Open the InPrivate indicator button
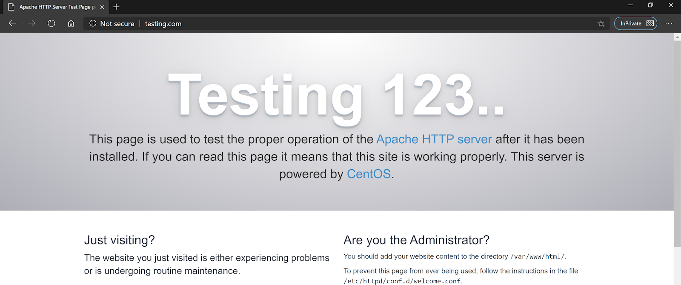Viewport: 681px width, 285px height. pyautogui.click(x=636, y=23)
